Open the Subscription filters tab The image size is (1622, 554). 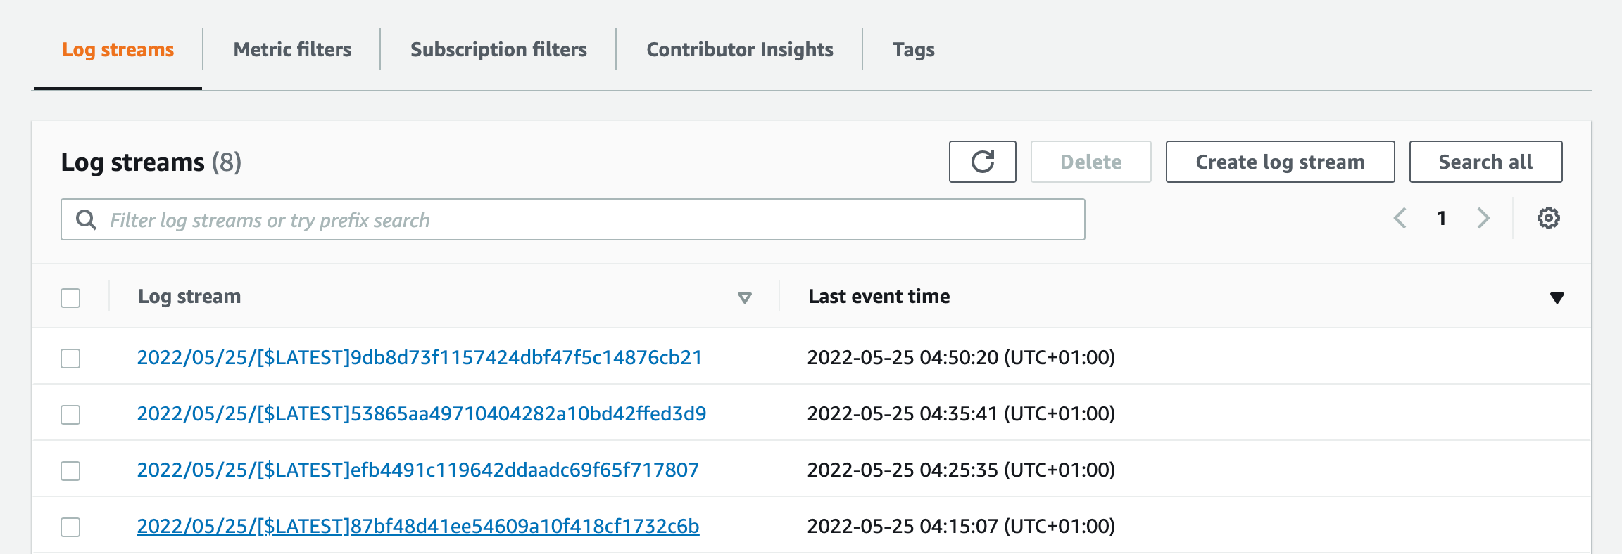coord(498,50)
